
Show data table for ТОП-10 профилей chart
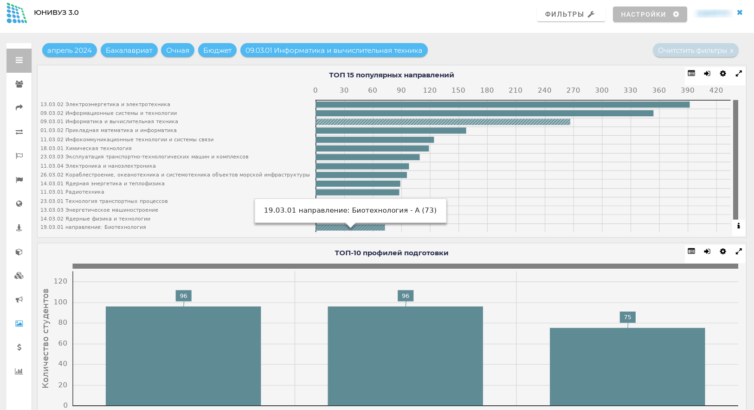coord(691,251)
